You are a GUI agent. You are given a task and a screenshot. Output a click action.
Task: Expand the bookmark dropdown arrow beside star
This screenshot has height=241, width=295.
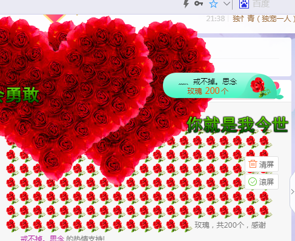[x=227, y=4]
